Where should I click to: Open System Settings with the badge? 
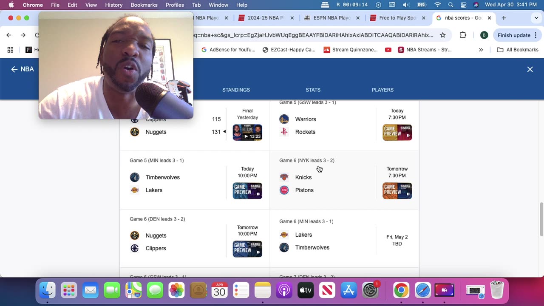tap(370, 290)
